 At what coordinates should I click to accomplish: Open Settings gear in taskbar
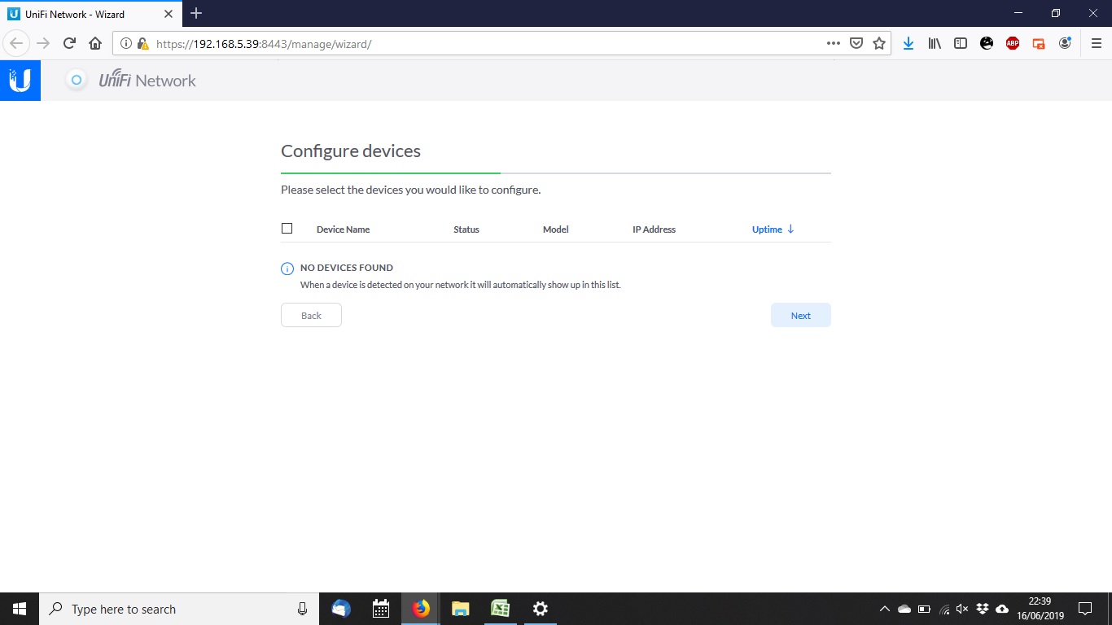tap(540, 609)
